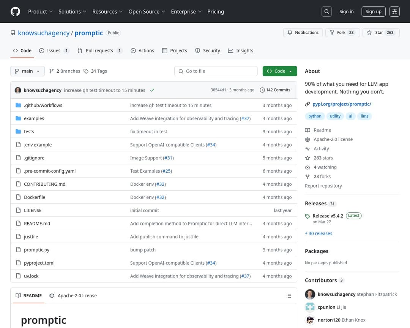Open the pypi.org/project/promptic/ link
410x328 pixels.
point(342,104)
